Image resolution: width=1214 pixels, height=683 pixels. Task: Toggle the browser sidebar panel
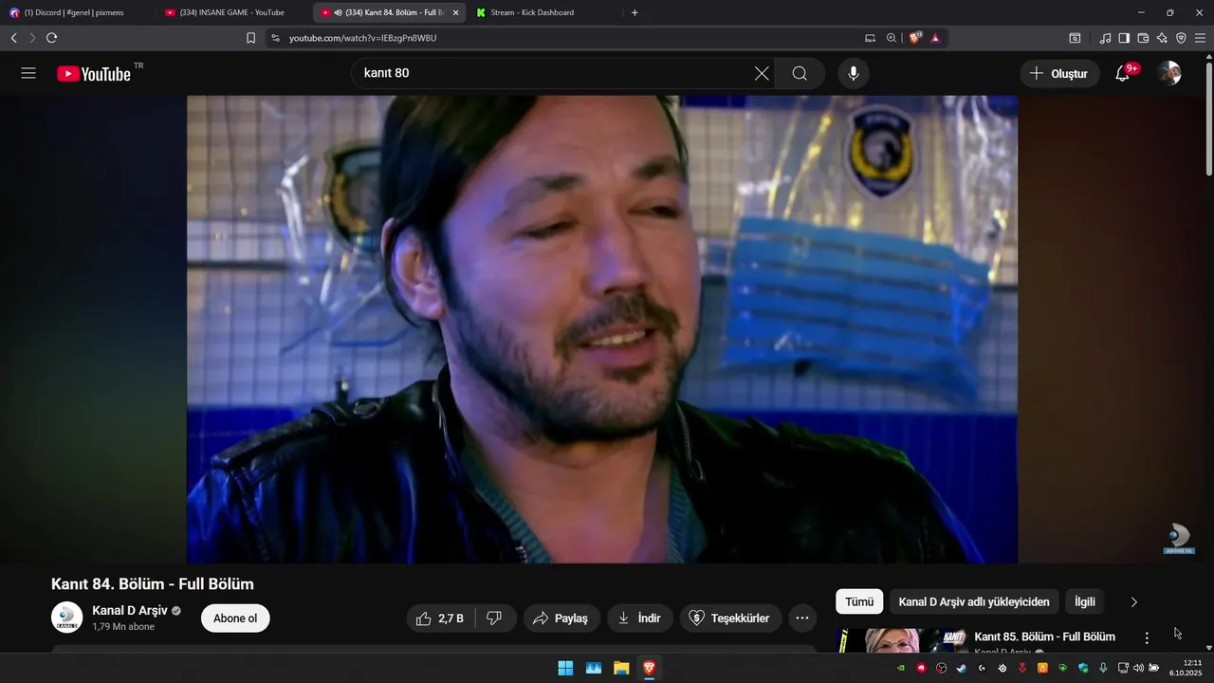point(1124,38)
